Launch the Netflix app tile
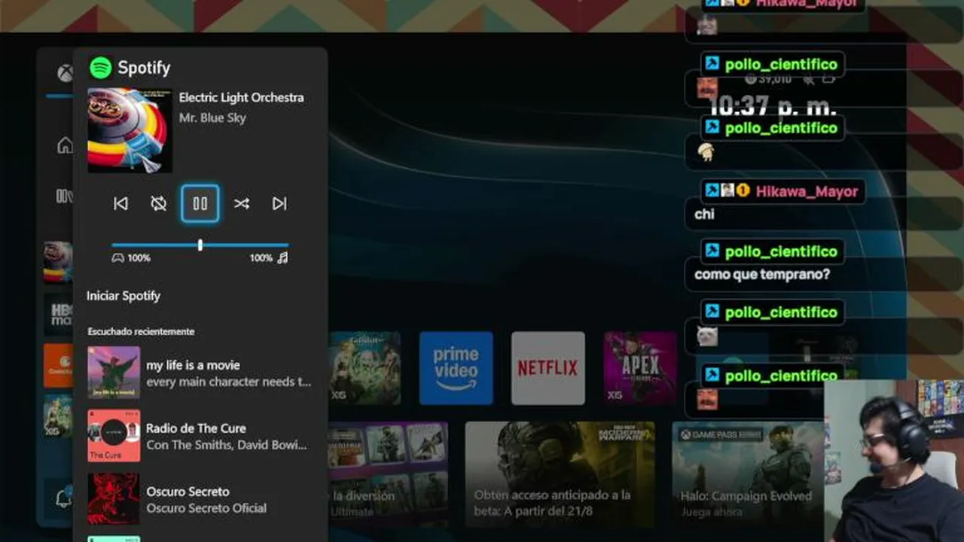 (x=548, y=368)
